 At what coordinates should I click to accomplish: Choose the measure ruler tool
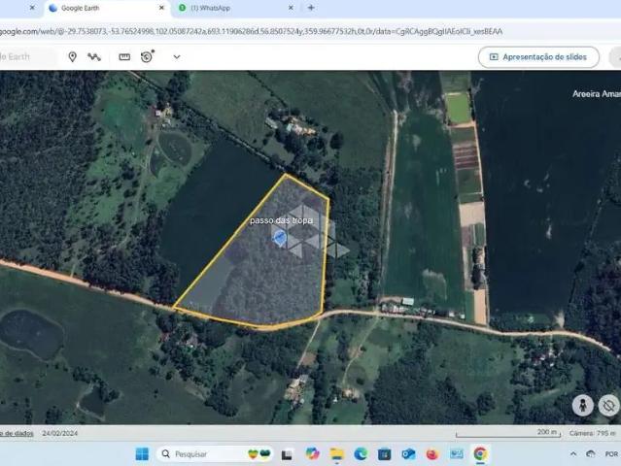[x=124, y=56]
